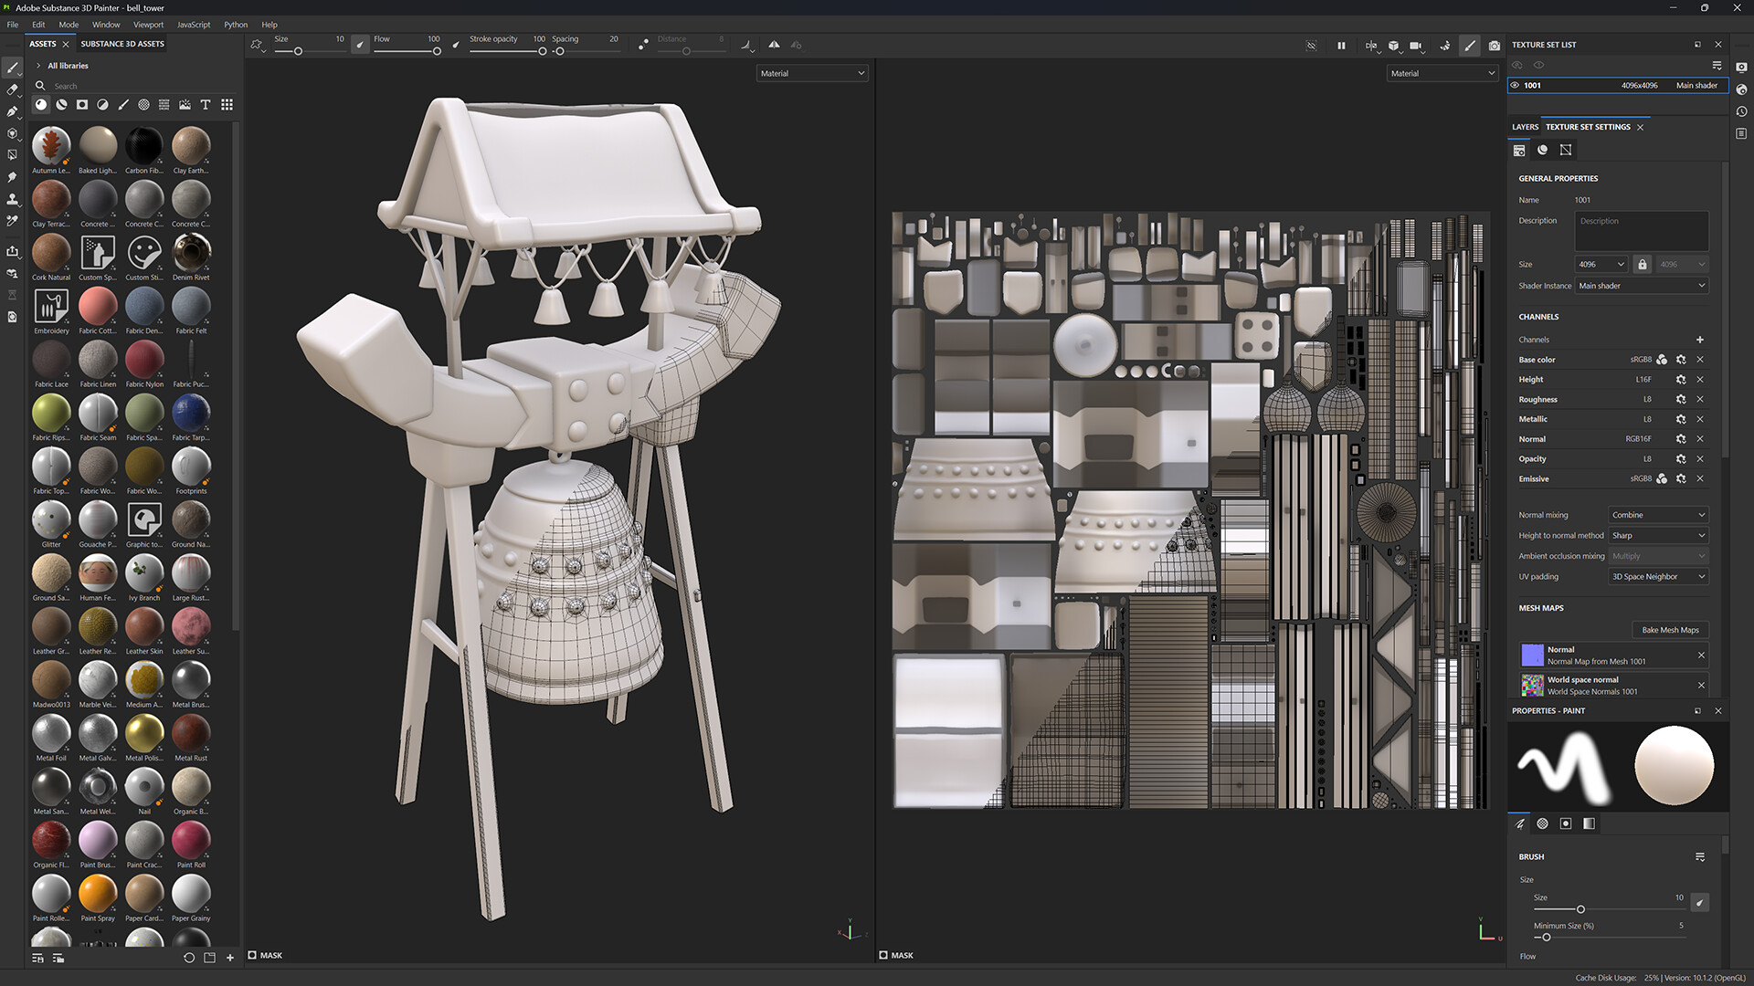Select the Paint brush tool
Screen dimensions: 1754x986
12,68
